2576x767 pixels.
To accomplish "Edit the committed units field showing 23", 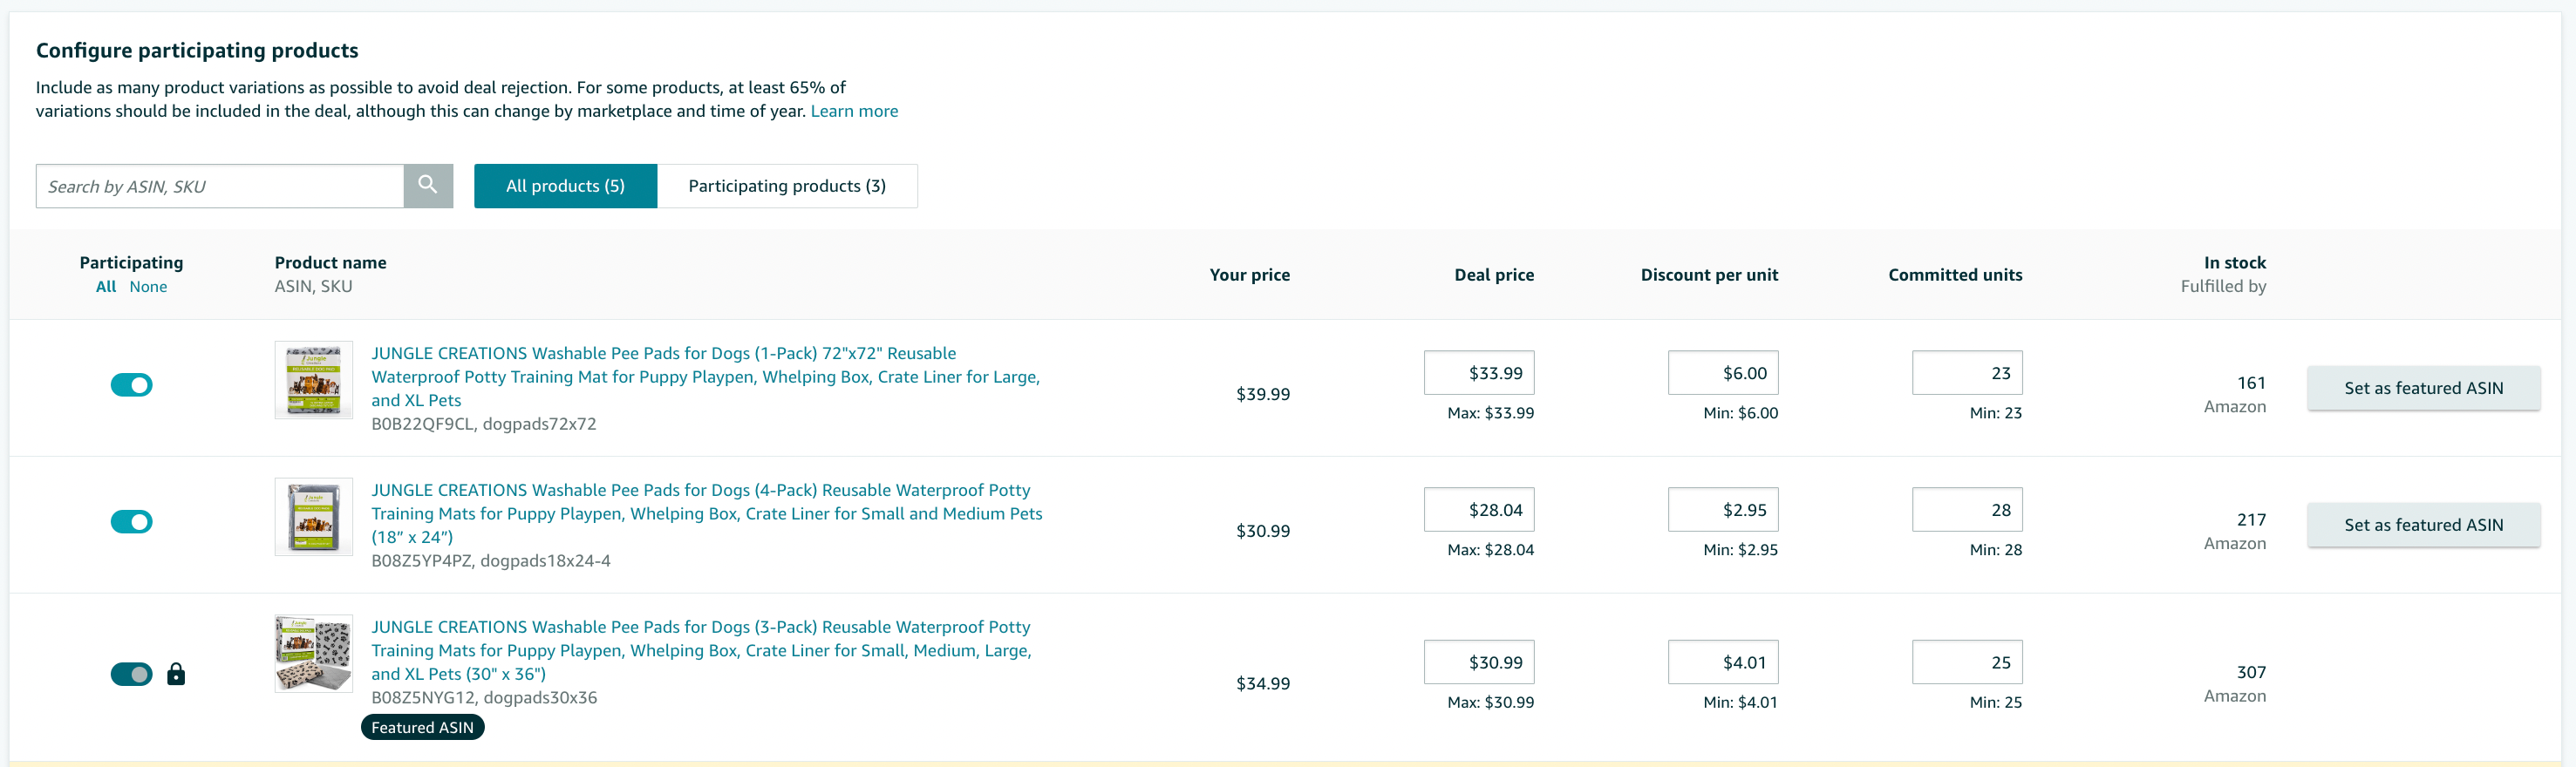I will coord(1967,373).
